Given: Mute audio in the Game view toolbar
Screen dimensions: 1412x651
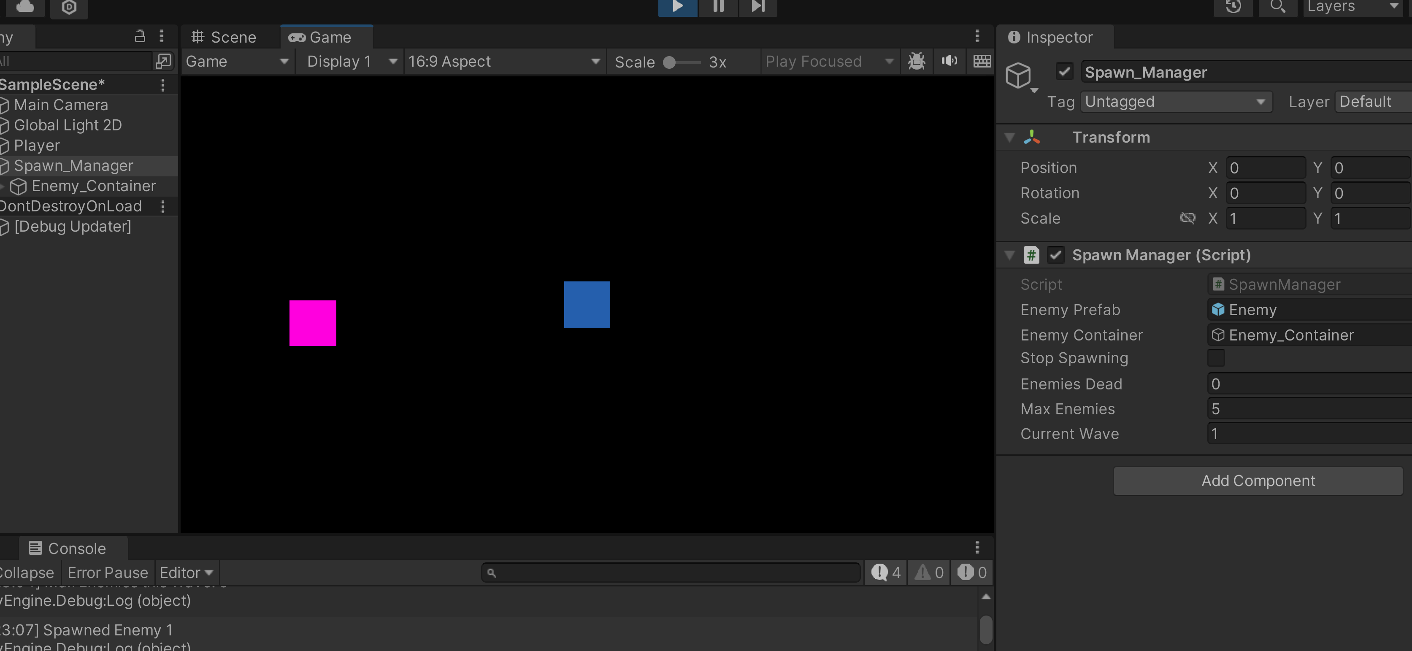Looking at the screenshot, I should coord(949,61).
